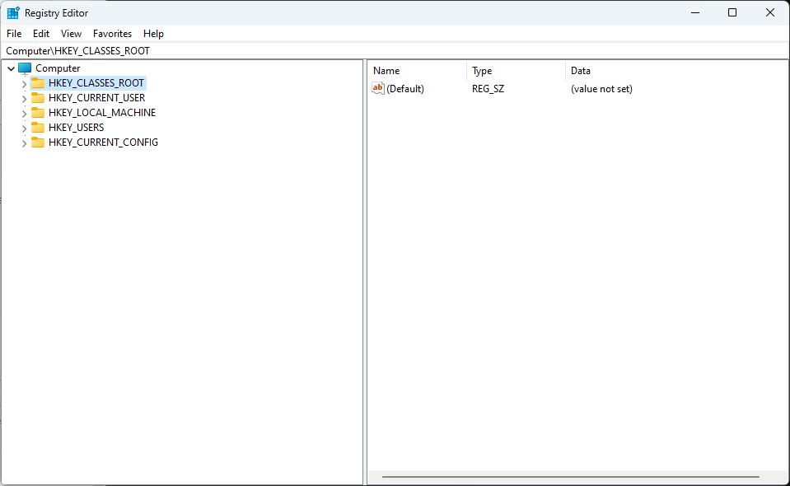Click the Registry Editor app icon in title bar
The width and height of the screenshot is (790, 486).
[x=13, y=13]
